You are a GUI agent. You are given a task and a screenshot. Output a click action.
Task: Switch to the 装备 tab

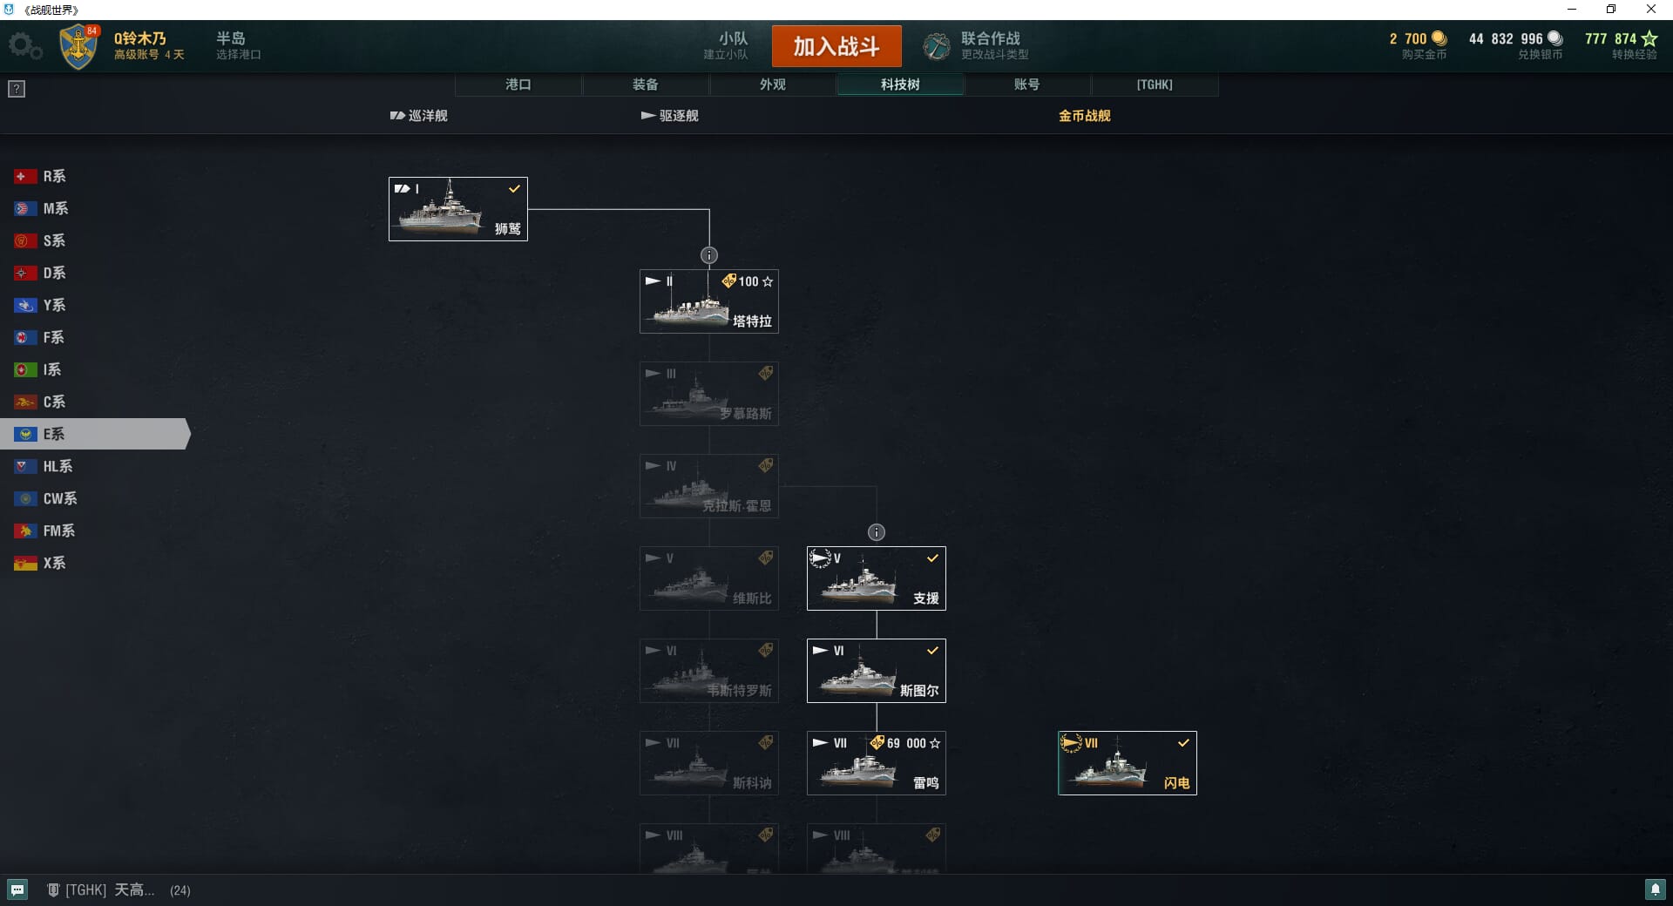(x=646, y=85)
